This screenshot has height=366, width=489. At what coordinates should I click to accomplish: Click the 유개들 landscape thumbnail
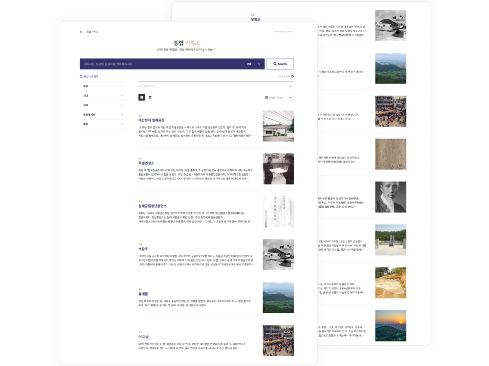point(278,298)
